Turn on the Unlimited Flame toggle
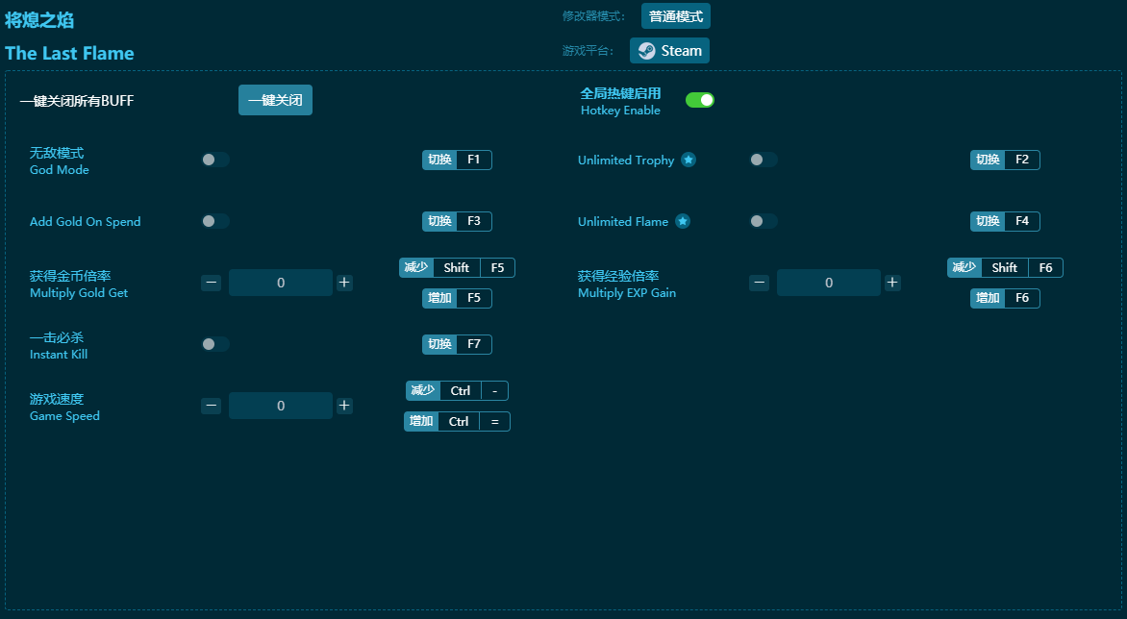This screenshot has height=619, width=1127. coord(764,221)
